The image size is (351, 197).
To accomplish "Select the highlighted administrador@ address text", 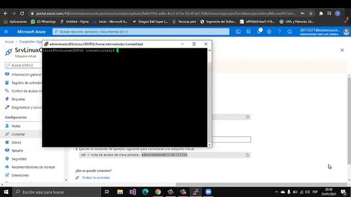I will pyautogui.click(x=165, y=155).
